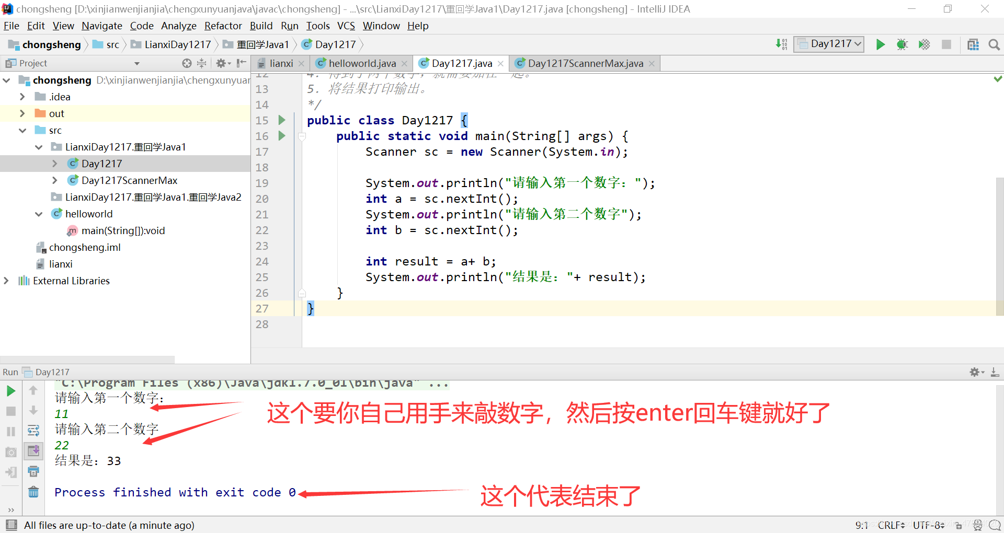Screen dimensions: 1004x533
Task: Open the Refactor menu
Action: click(223, 26)
